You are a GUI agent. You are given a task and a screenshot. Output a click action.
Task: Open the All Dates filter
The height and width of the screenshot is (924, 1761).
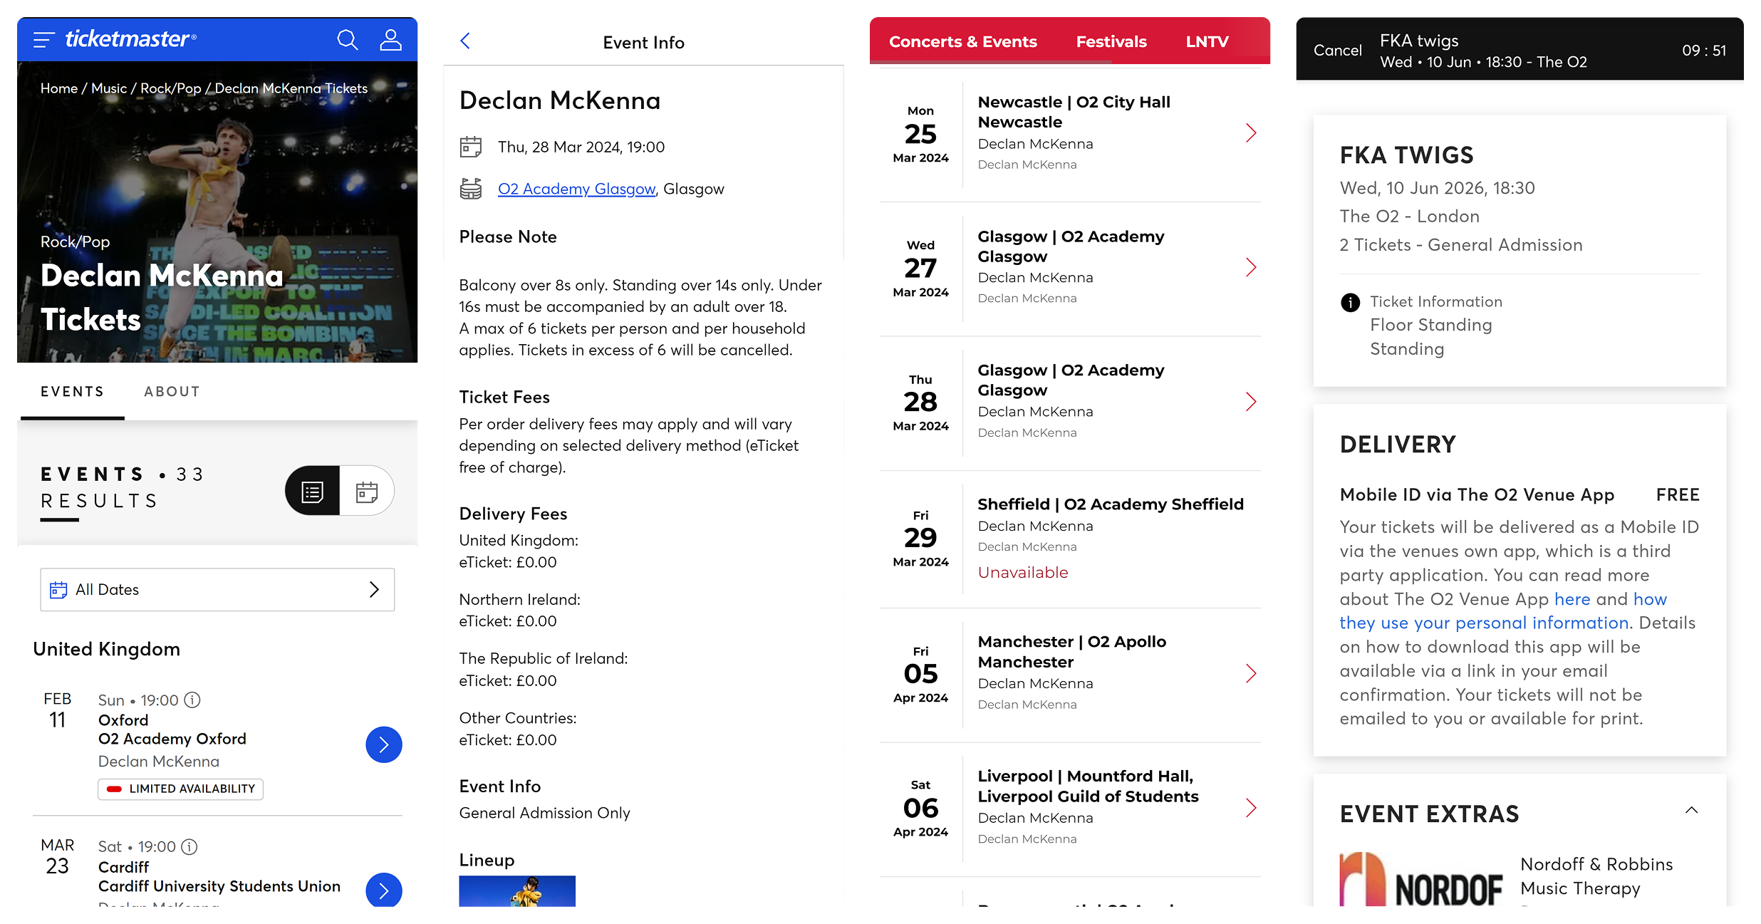point(217,590)
